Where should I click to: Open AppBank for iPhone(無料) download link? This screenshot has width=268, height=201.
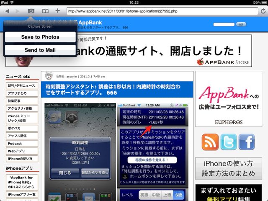22,182
